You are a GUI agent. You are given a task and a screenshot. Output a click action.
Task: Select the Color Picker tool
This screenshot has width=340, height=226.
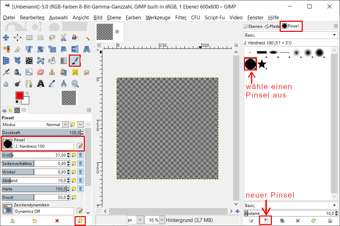point(52,83)
